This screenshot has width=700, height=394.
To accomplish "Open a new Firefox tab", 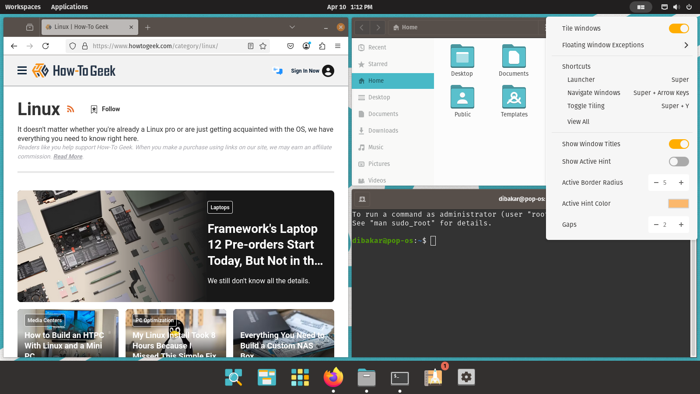I will pyautogui.click(x=148, y=27).
